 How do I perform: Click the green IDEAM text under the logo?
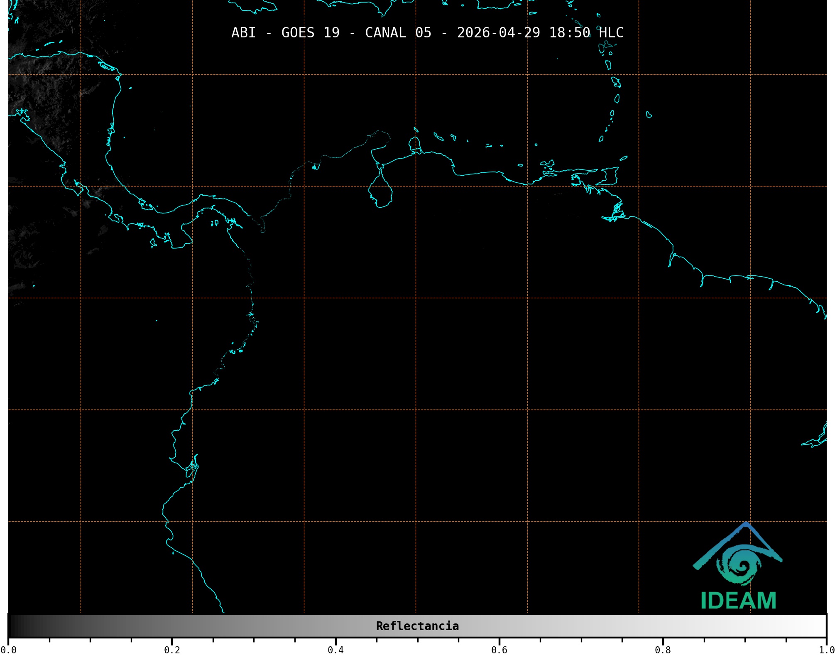pos(738,601)
